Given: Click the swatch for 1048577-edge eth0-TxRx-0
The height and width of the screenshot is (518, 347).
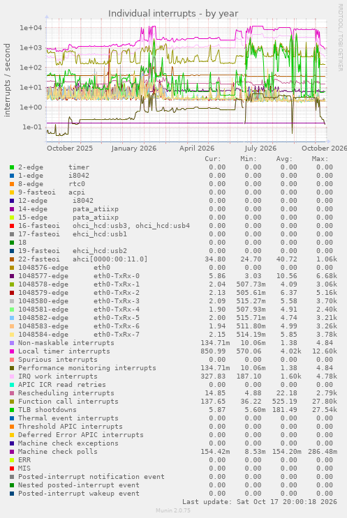Looking at the screenshot, I should pyautogui.click(x=12, y=276).
